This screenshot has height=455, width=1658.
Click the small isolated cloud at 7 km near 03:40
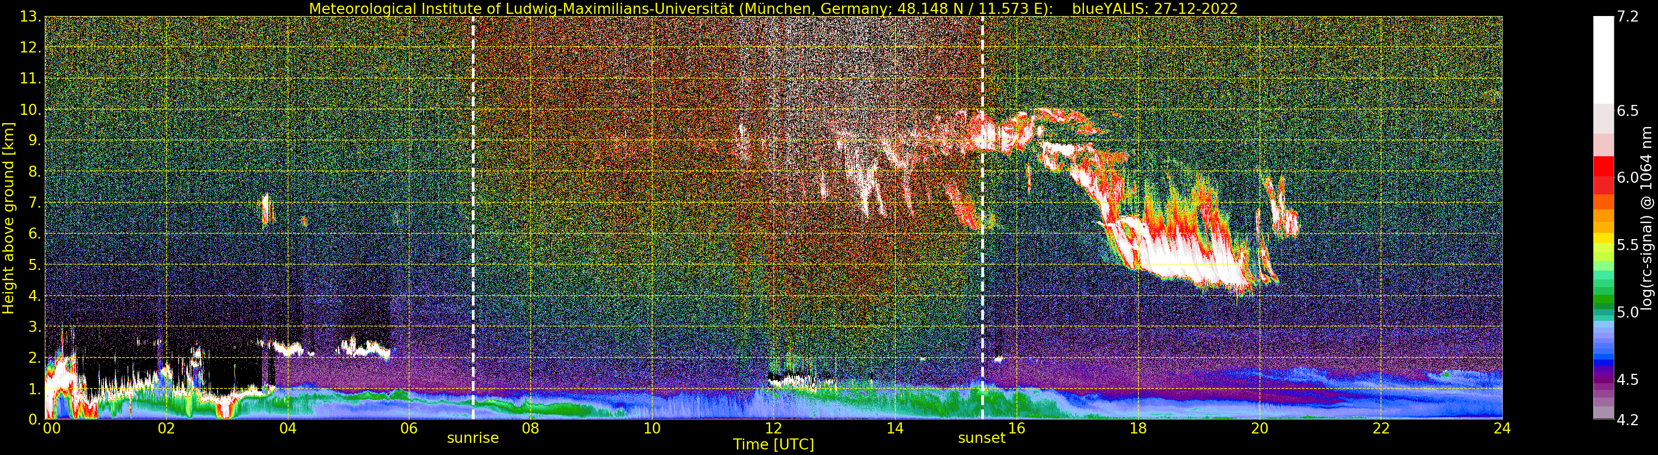(266, 209)
